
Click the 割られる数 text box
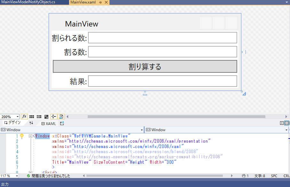162,38
